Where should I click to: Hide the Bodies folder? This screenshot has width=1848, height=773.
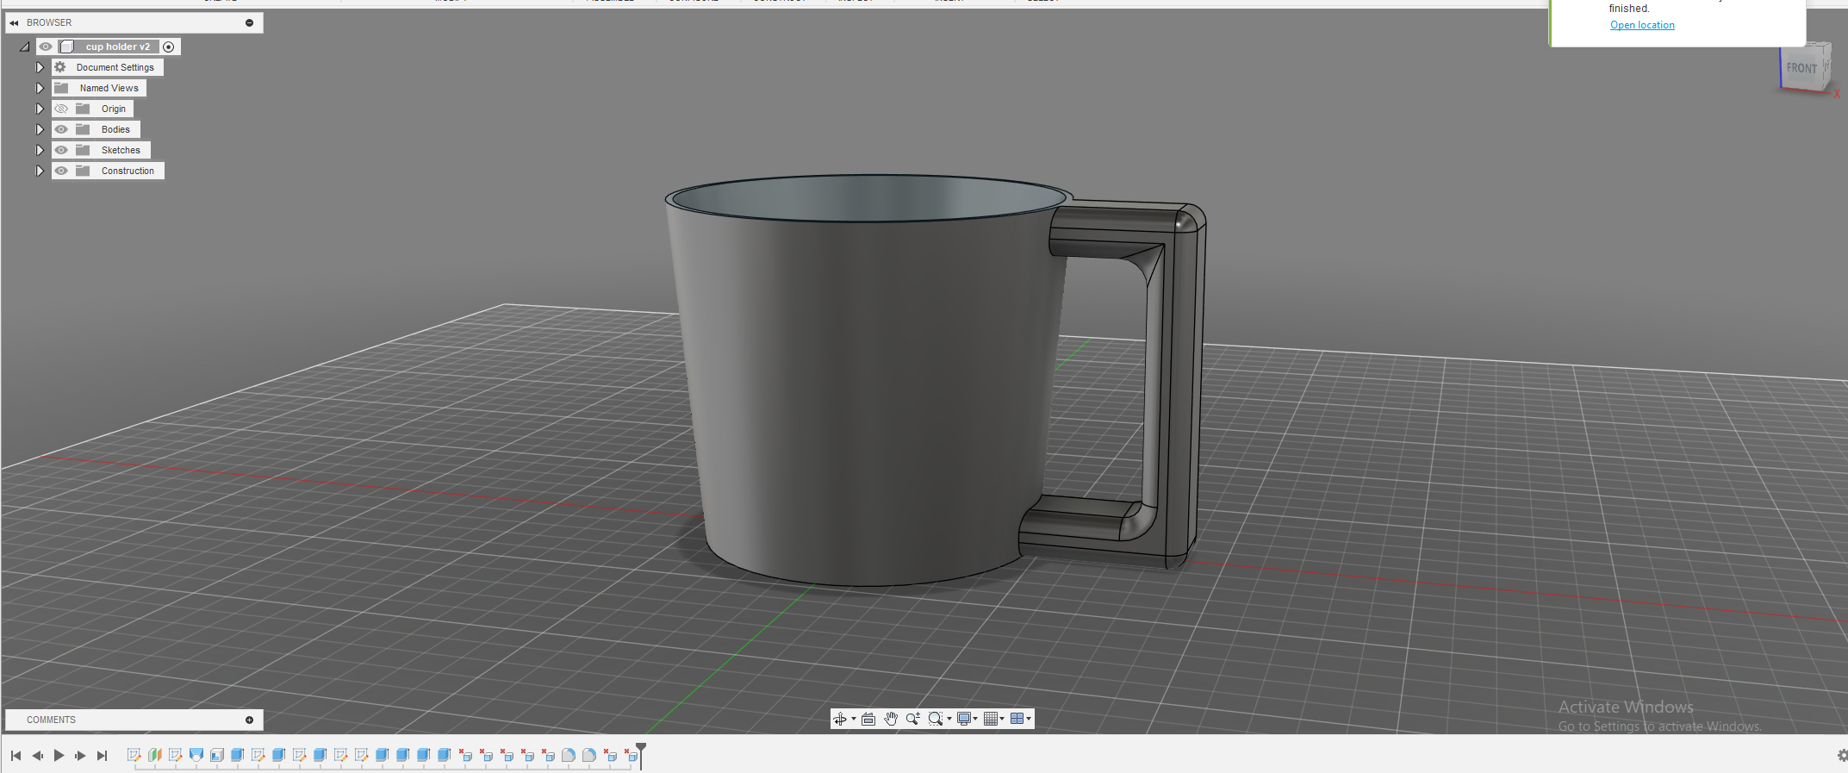[x=61, y=129]
